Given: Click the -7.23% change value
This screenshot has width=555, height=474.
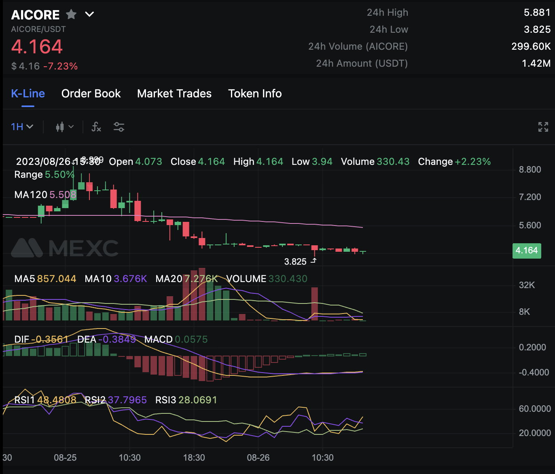Looking at the screenshot, I should coord(60,66).
